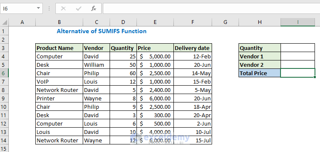320x152 pixels.
Task: Click the 'Price' header cell
Action: tap(155, 48)
